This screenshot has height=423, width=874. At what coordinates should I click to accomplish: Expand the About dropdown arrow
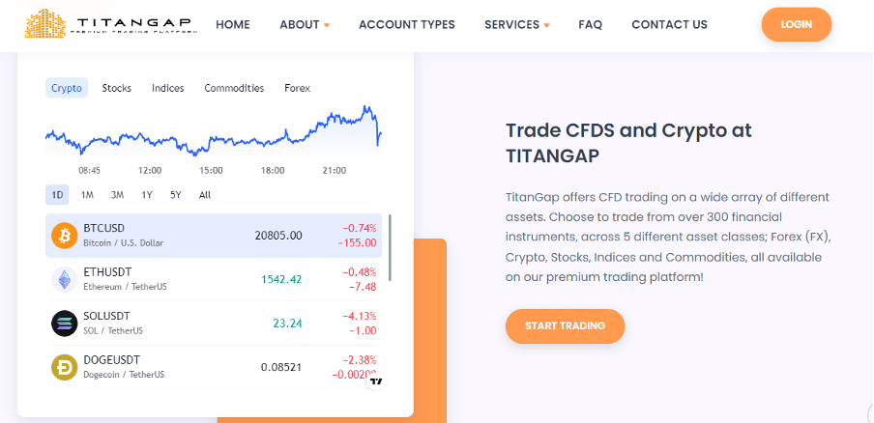pos(327,25)
